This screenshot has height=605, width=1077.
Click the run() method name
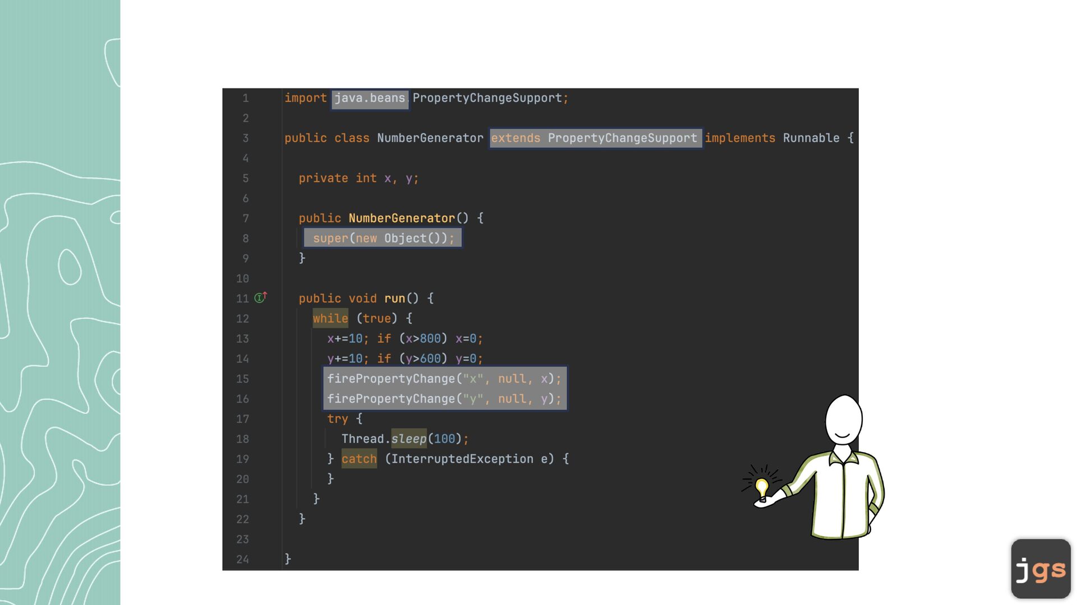pos(394,299)
